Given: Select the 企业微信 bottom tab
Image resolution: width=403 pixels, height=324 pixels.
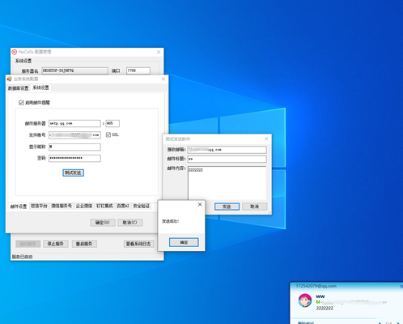Looking at the screenshot, I should [x=84, y=206].
